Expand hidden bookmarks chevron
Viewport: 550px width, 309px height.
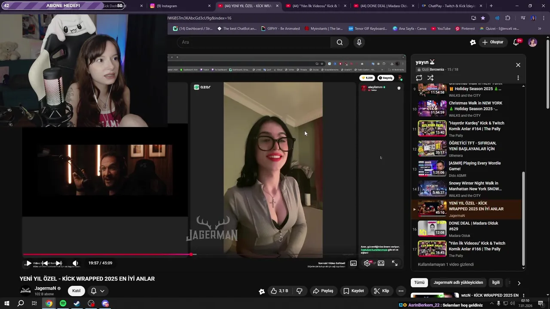click(540, 29)
